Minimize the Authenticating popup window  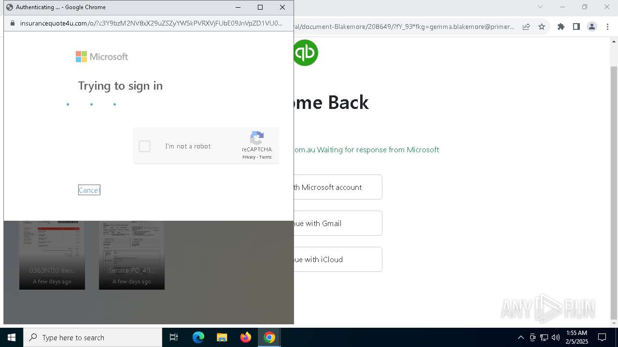click(x=238, y=7)
